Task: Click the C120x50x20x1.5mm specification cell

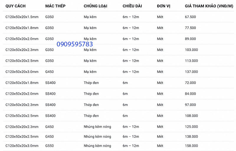Action: (x=22, y=17)
